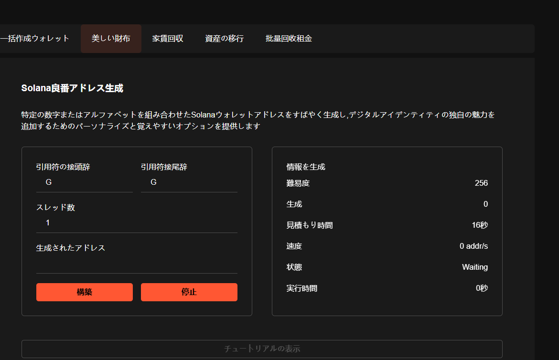Viewport: 559px width, 360px height.
Task: Click the 見積もり時間 value 16秒
Action: pyautogui.click(x=480, y=225)
